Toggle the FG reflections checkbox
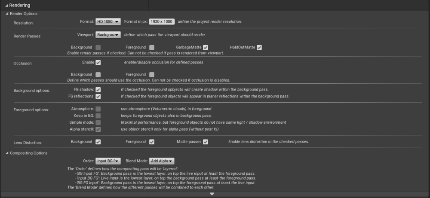This screenshot has height=198, width=430. point(98,96)
